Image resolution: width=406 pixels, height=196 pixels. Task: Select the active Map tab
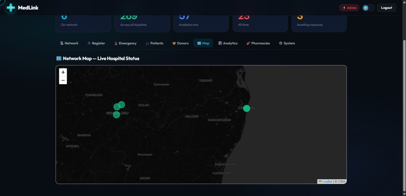[x=204, y=43]
